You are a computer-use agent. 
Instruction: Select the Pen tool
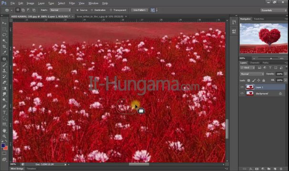coord(4,106)
